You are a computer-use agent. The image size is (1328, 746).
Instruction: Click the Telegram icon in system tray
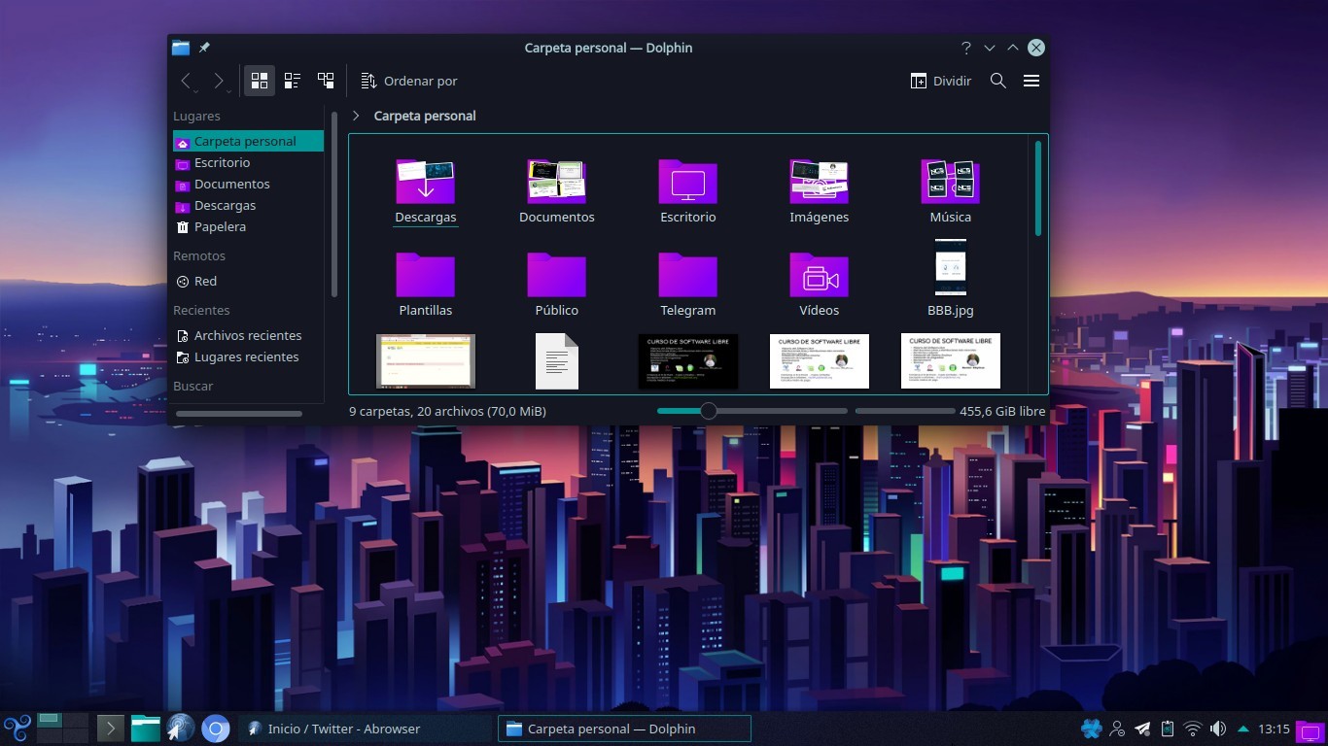1142,729
